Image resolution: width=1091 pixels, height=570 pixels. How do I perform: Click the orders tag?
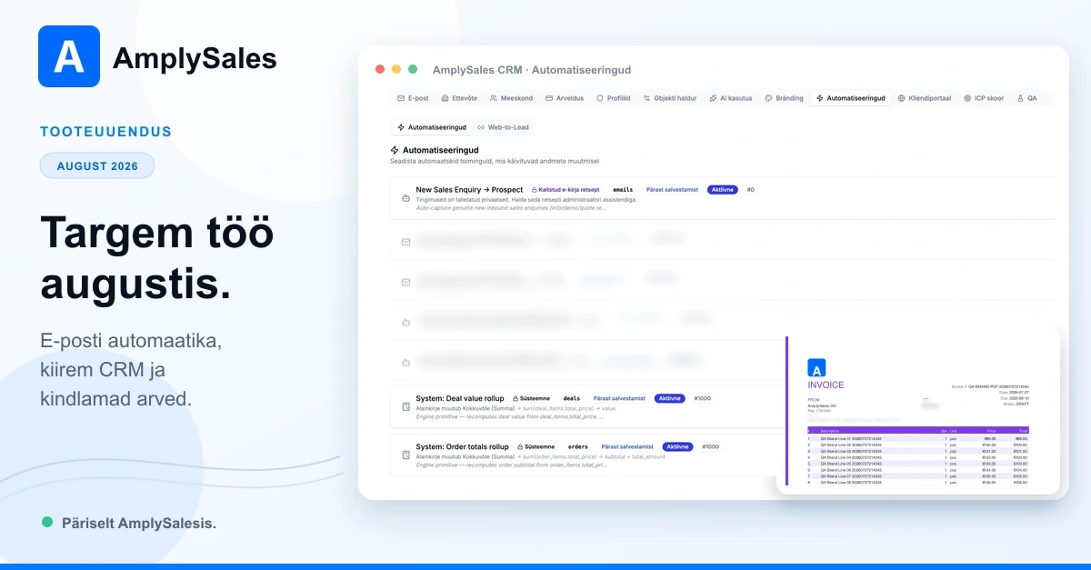pyautogui.click(x=577, y=446)
